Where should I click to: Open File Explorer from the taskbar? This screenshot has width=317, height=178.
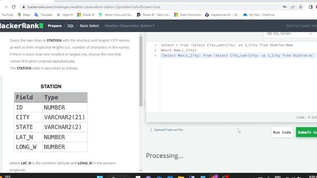pyautogui.click(x=181, y=177)
